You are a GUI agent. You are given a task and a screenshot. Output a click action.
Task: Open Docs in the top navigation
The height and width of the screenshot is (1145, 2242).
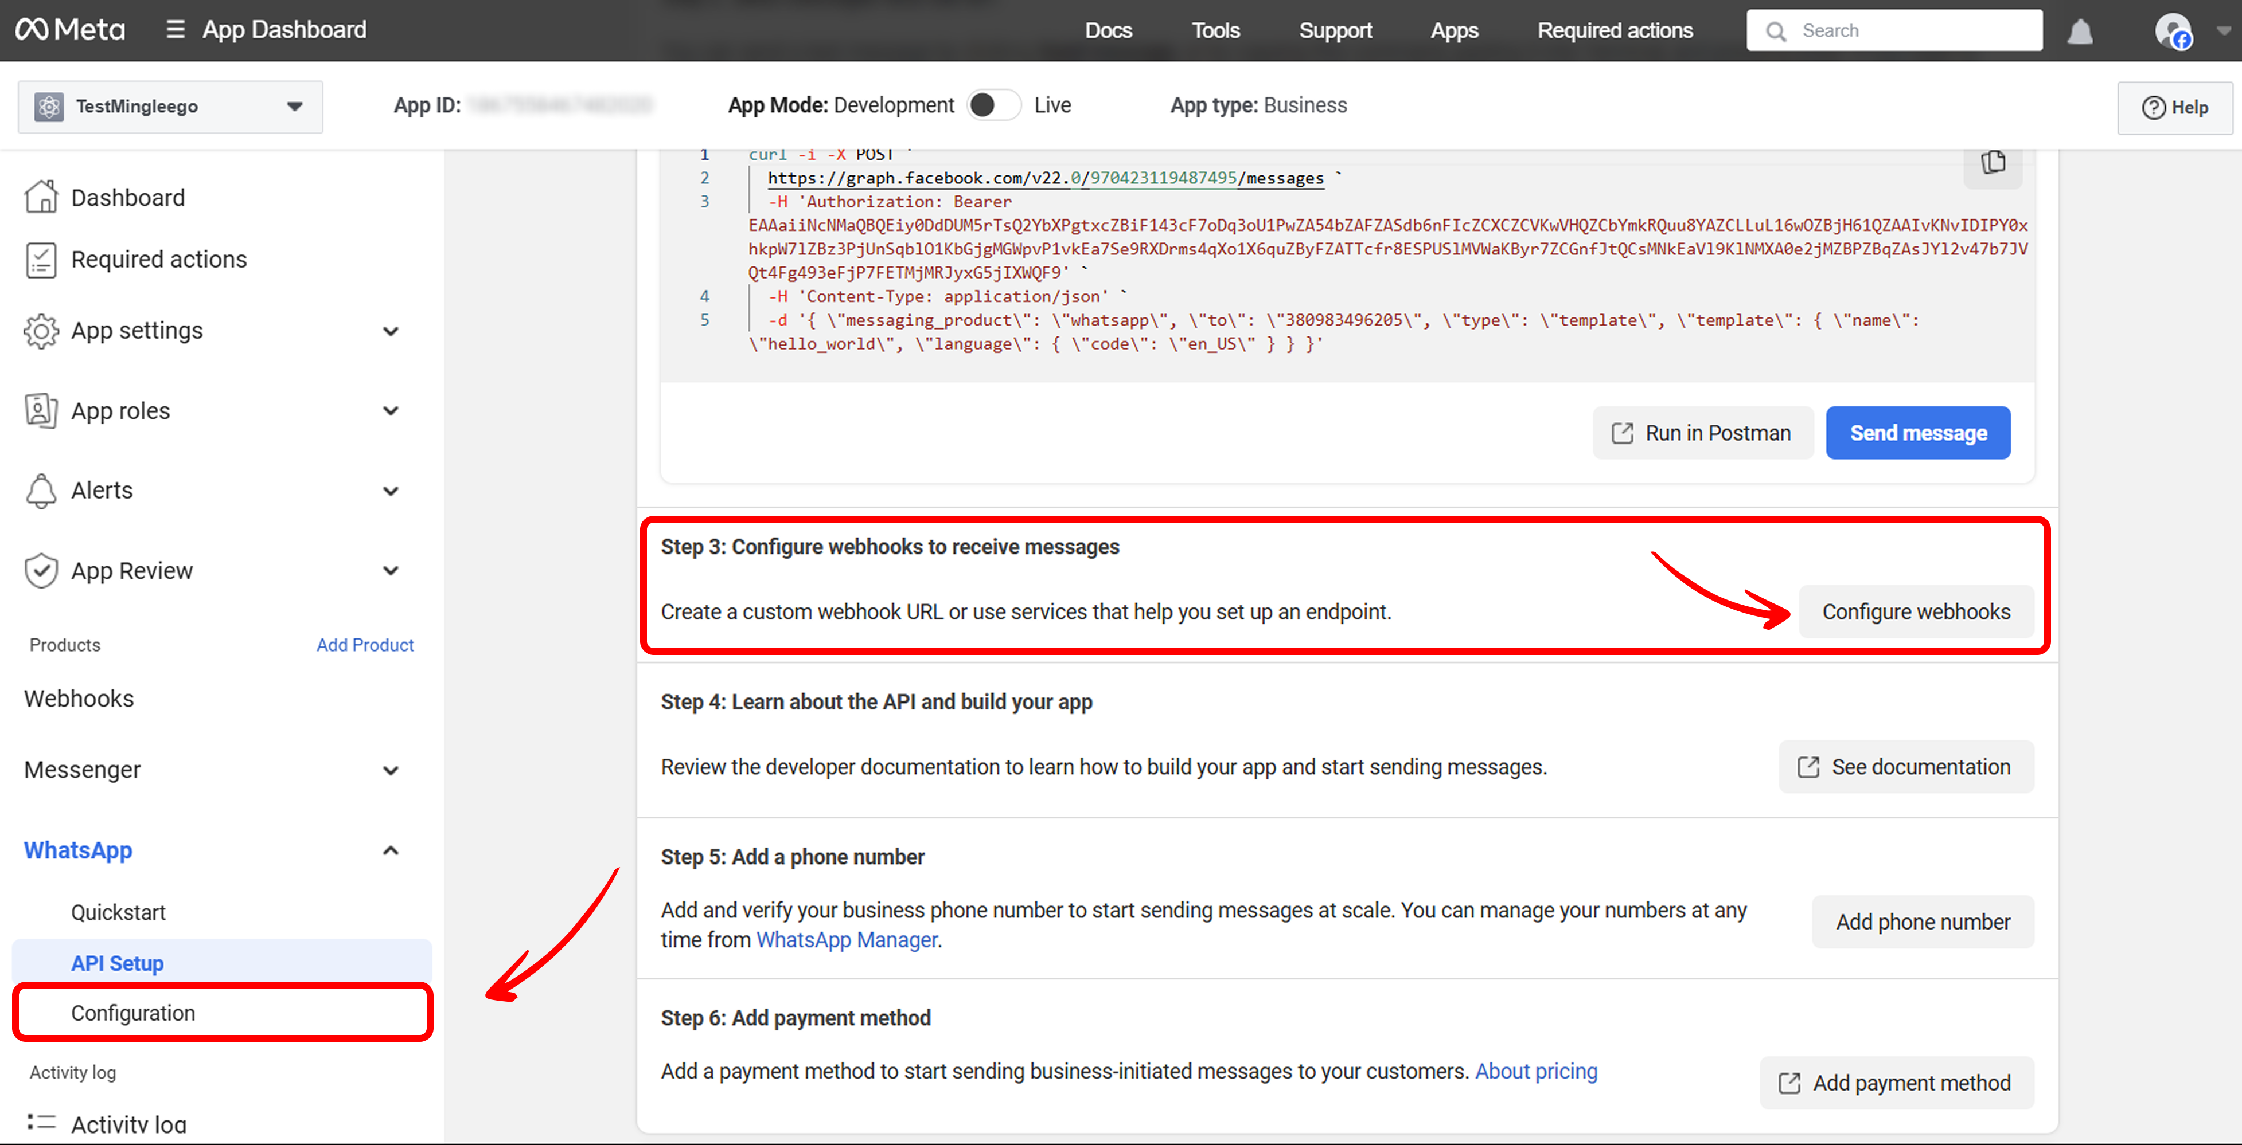click(x=1108, y=30)
